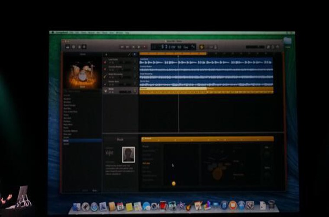This screenshot has width=329, height=217.
Task: Click the Stop transport button
Action: (133, 47)
